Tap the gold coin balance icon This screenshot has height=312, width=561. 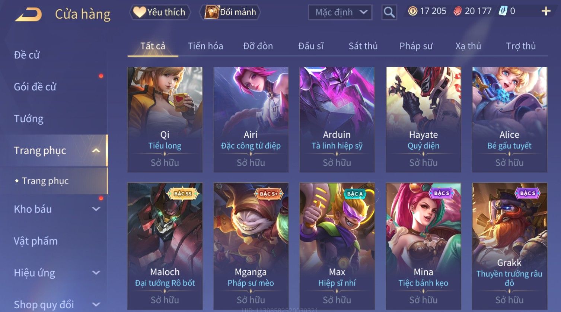412,11
